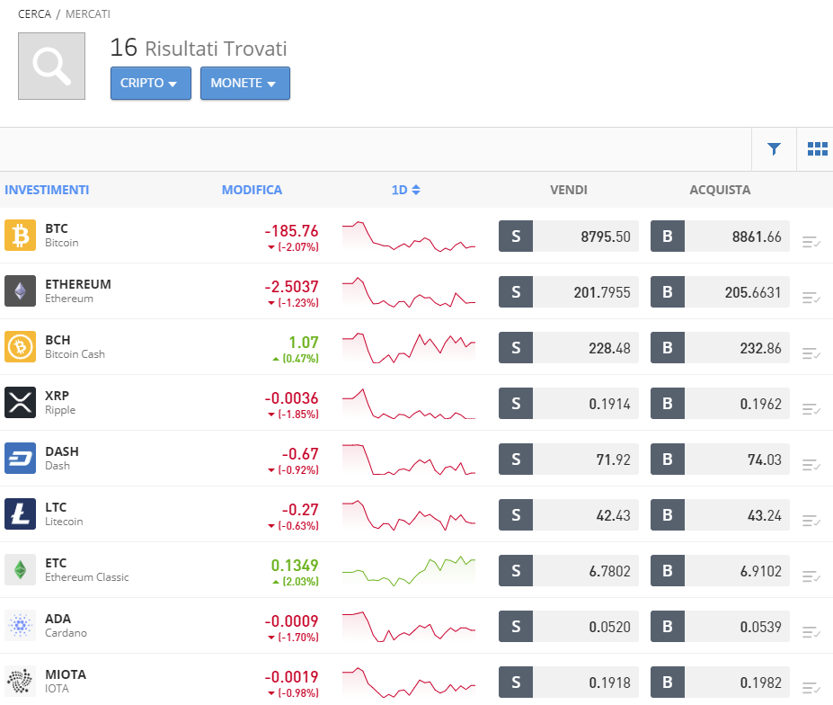Screen dimensions: 833x705
Task: Click the ACQUISTA column header
Action: point(720,190)
